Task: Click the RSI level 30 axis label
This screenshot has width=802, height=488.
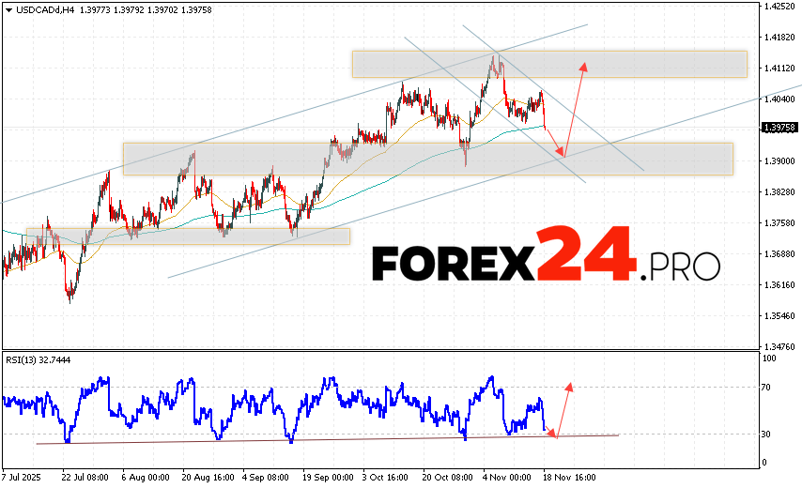Action: tap(767, 434)
